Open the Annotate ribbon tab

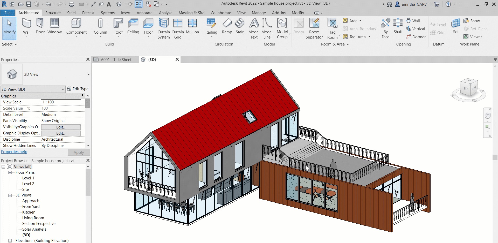[144, 13]
